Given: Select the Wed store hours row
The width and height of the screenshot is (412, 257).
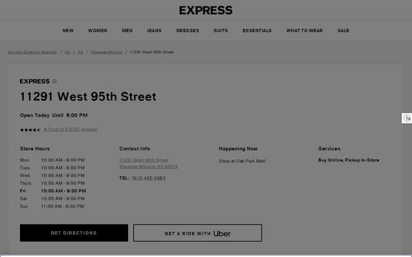Looking at the screenshot, I should click(x=52, y=175).
